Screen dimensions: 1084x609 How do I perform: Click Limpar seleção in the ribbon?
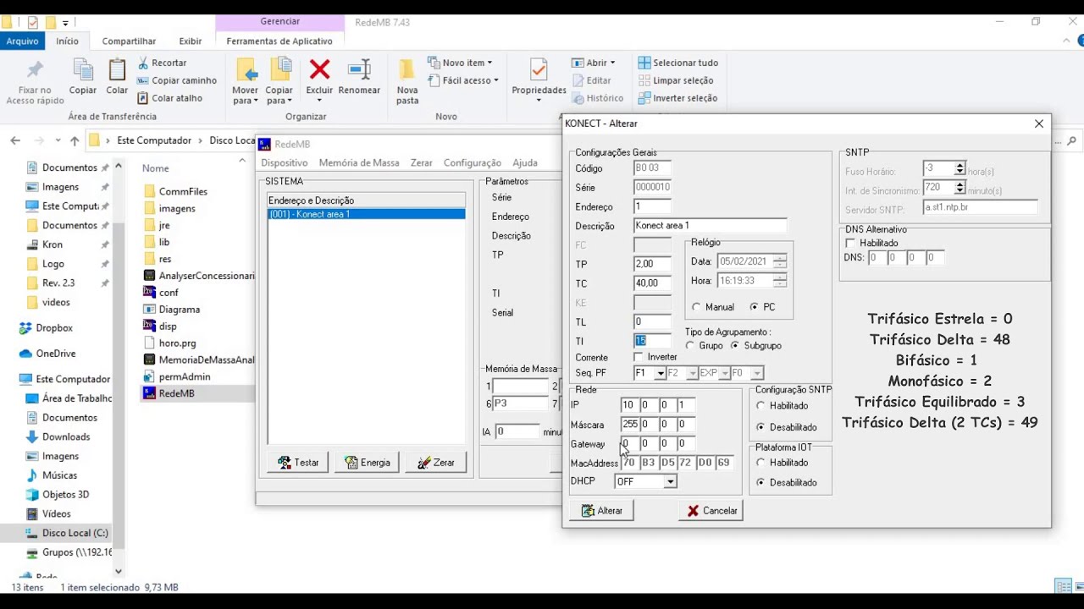[x=675, y=80]
